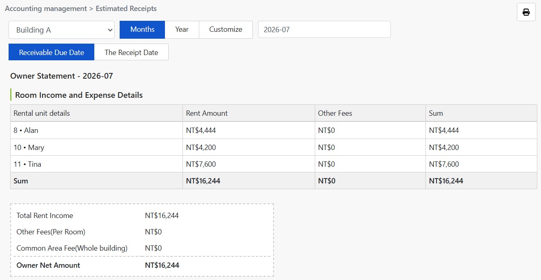Click Alan's rent amount NT$4,444

coord(201,130)
